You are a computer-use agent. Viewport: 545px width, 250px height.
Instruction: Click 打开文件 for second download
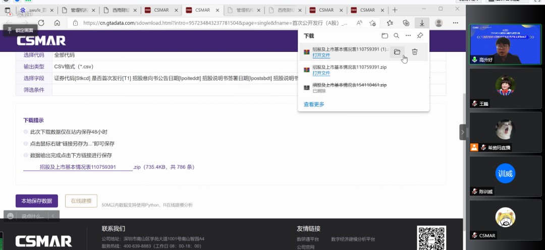click(x=321, y=74)
